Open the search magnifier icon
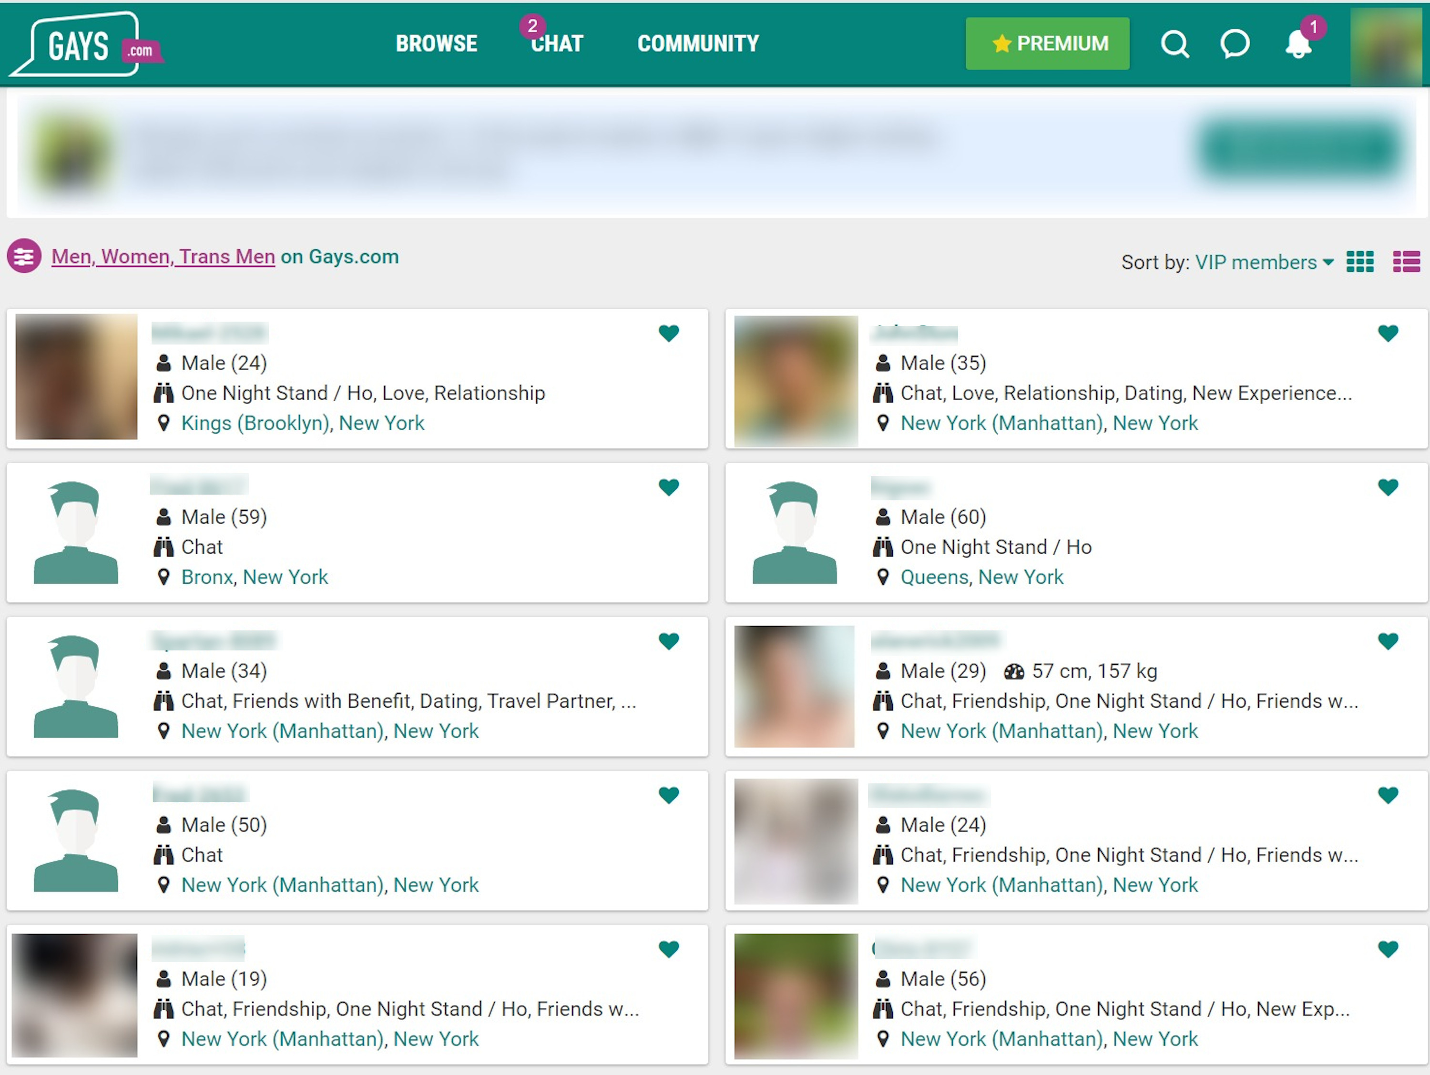Screen dimensions: 1430x1075 [1174, 44]
